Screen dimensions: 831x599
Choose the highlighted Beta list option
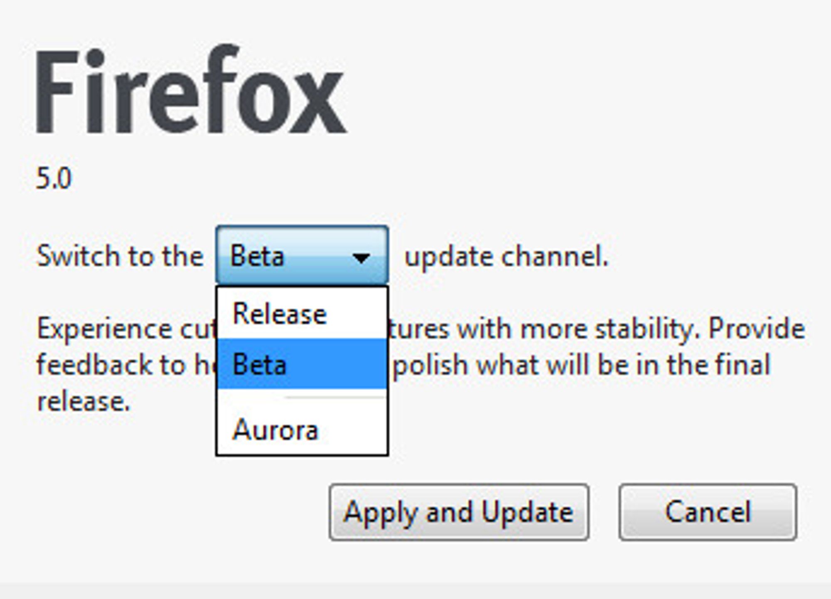(x=302, y=364)
